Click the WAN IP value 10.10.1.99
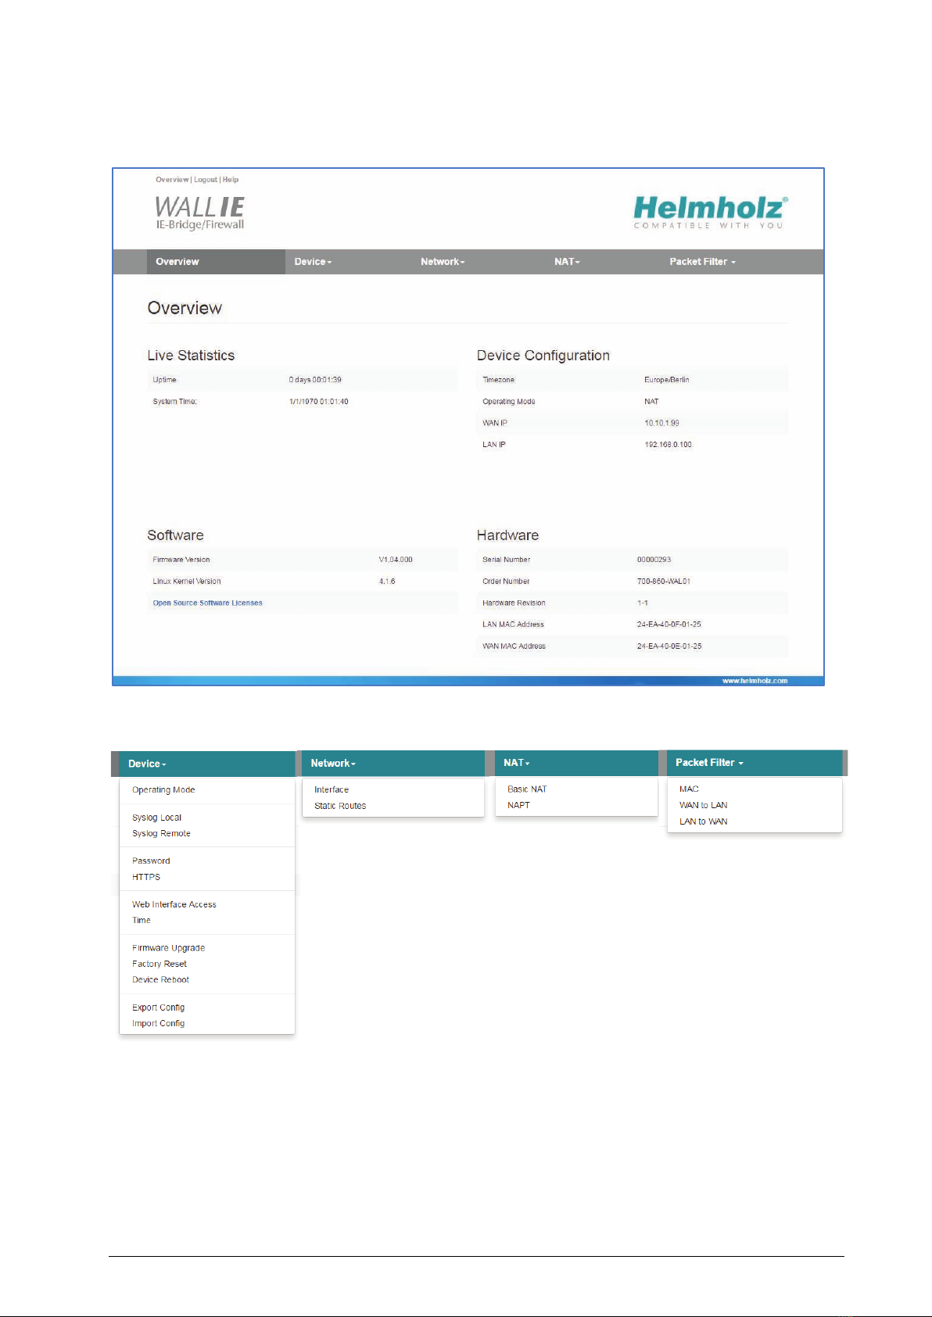Image resolution: width=932 pixels, height=1317 pixels. point(661,423)
